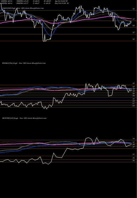Select the low price 'L:' value

47,3
